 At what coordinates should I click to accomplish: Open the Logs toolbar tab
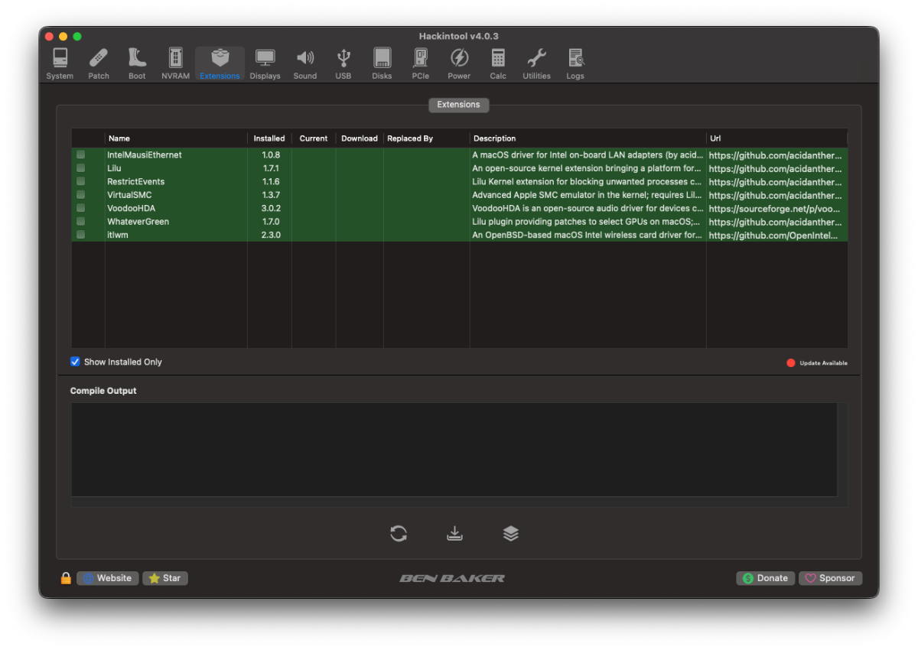[575, 64]
